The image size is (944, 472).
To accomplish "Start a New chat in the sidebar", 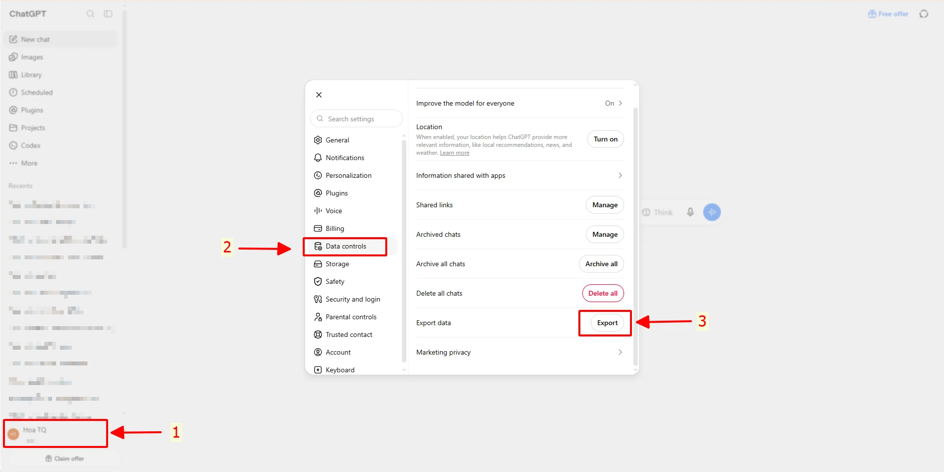I will [x=61, y=39].
